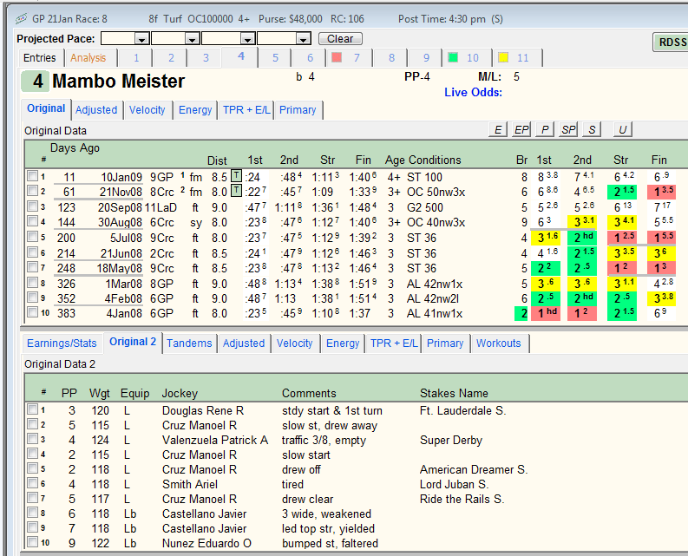
Task: Select horse tab 8
Action: coord(392,58)
